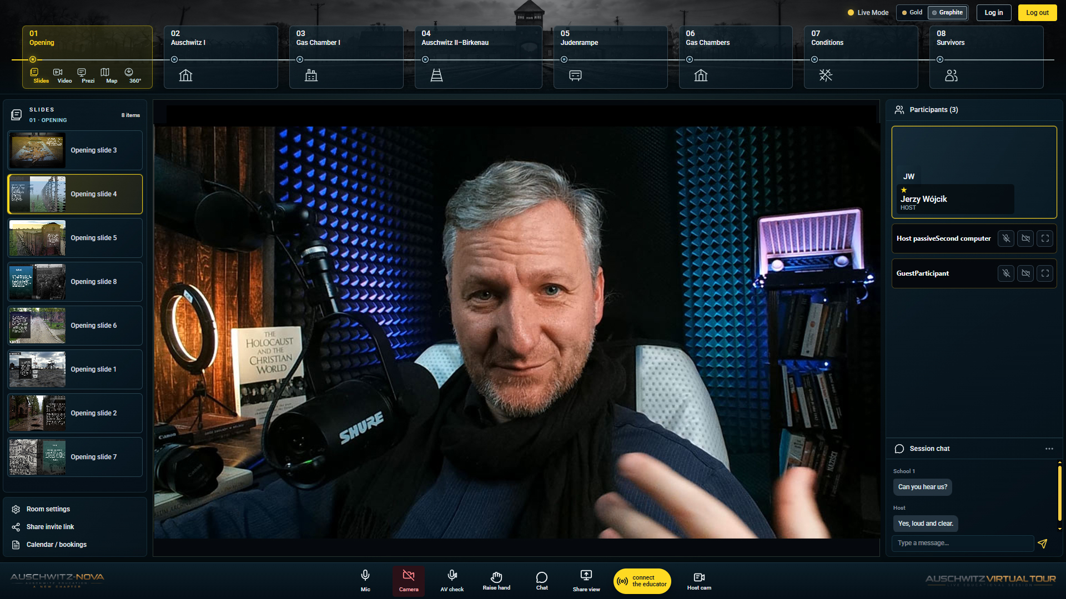Select the Prezi tab in Opening chapter

[88, 75]
